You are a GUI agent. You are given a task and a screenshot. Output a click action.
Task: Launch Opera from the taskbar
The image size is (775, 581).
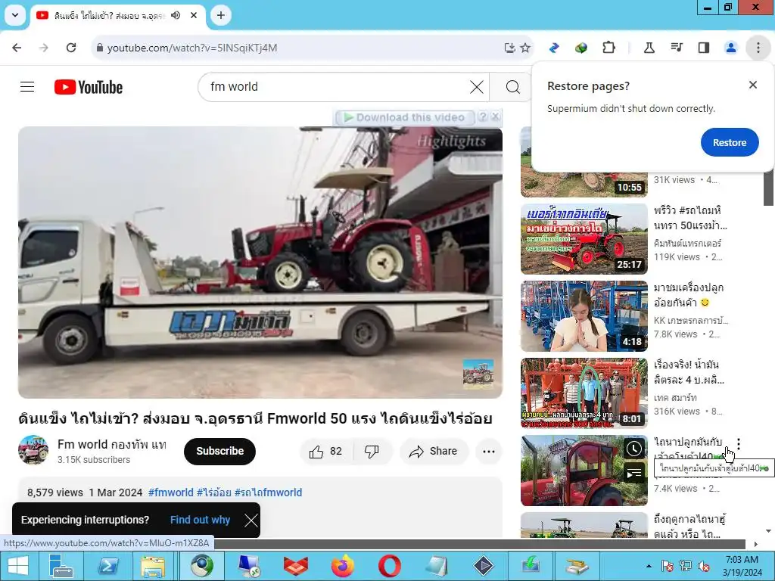[x=390, y=566]
